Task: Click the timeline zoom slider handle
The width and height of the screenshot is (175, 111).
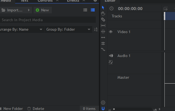Action: pyautogui.click(x=114, y=109)
